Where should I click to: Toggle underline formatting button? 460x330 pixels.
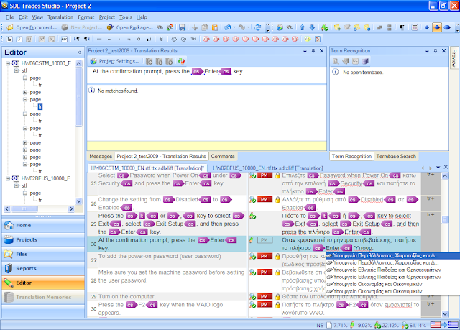coord(29,39)
